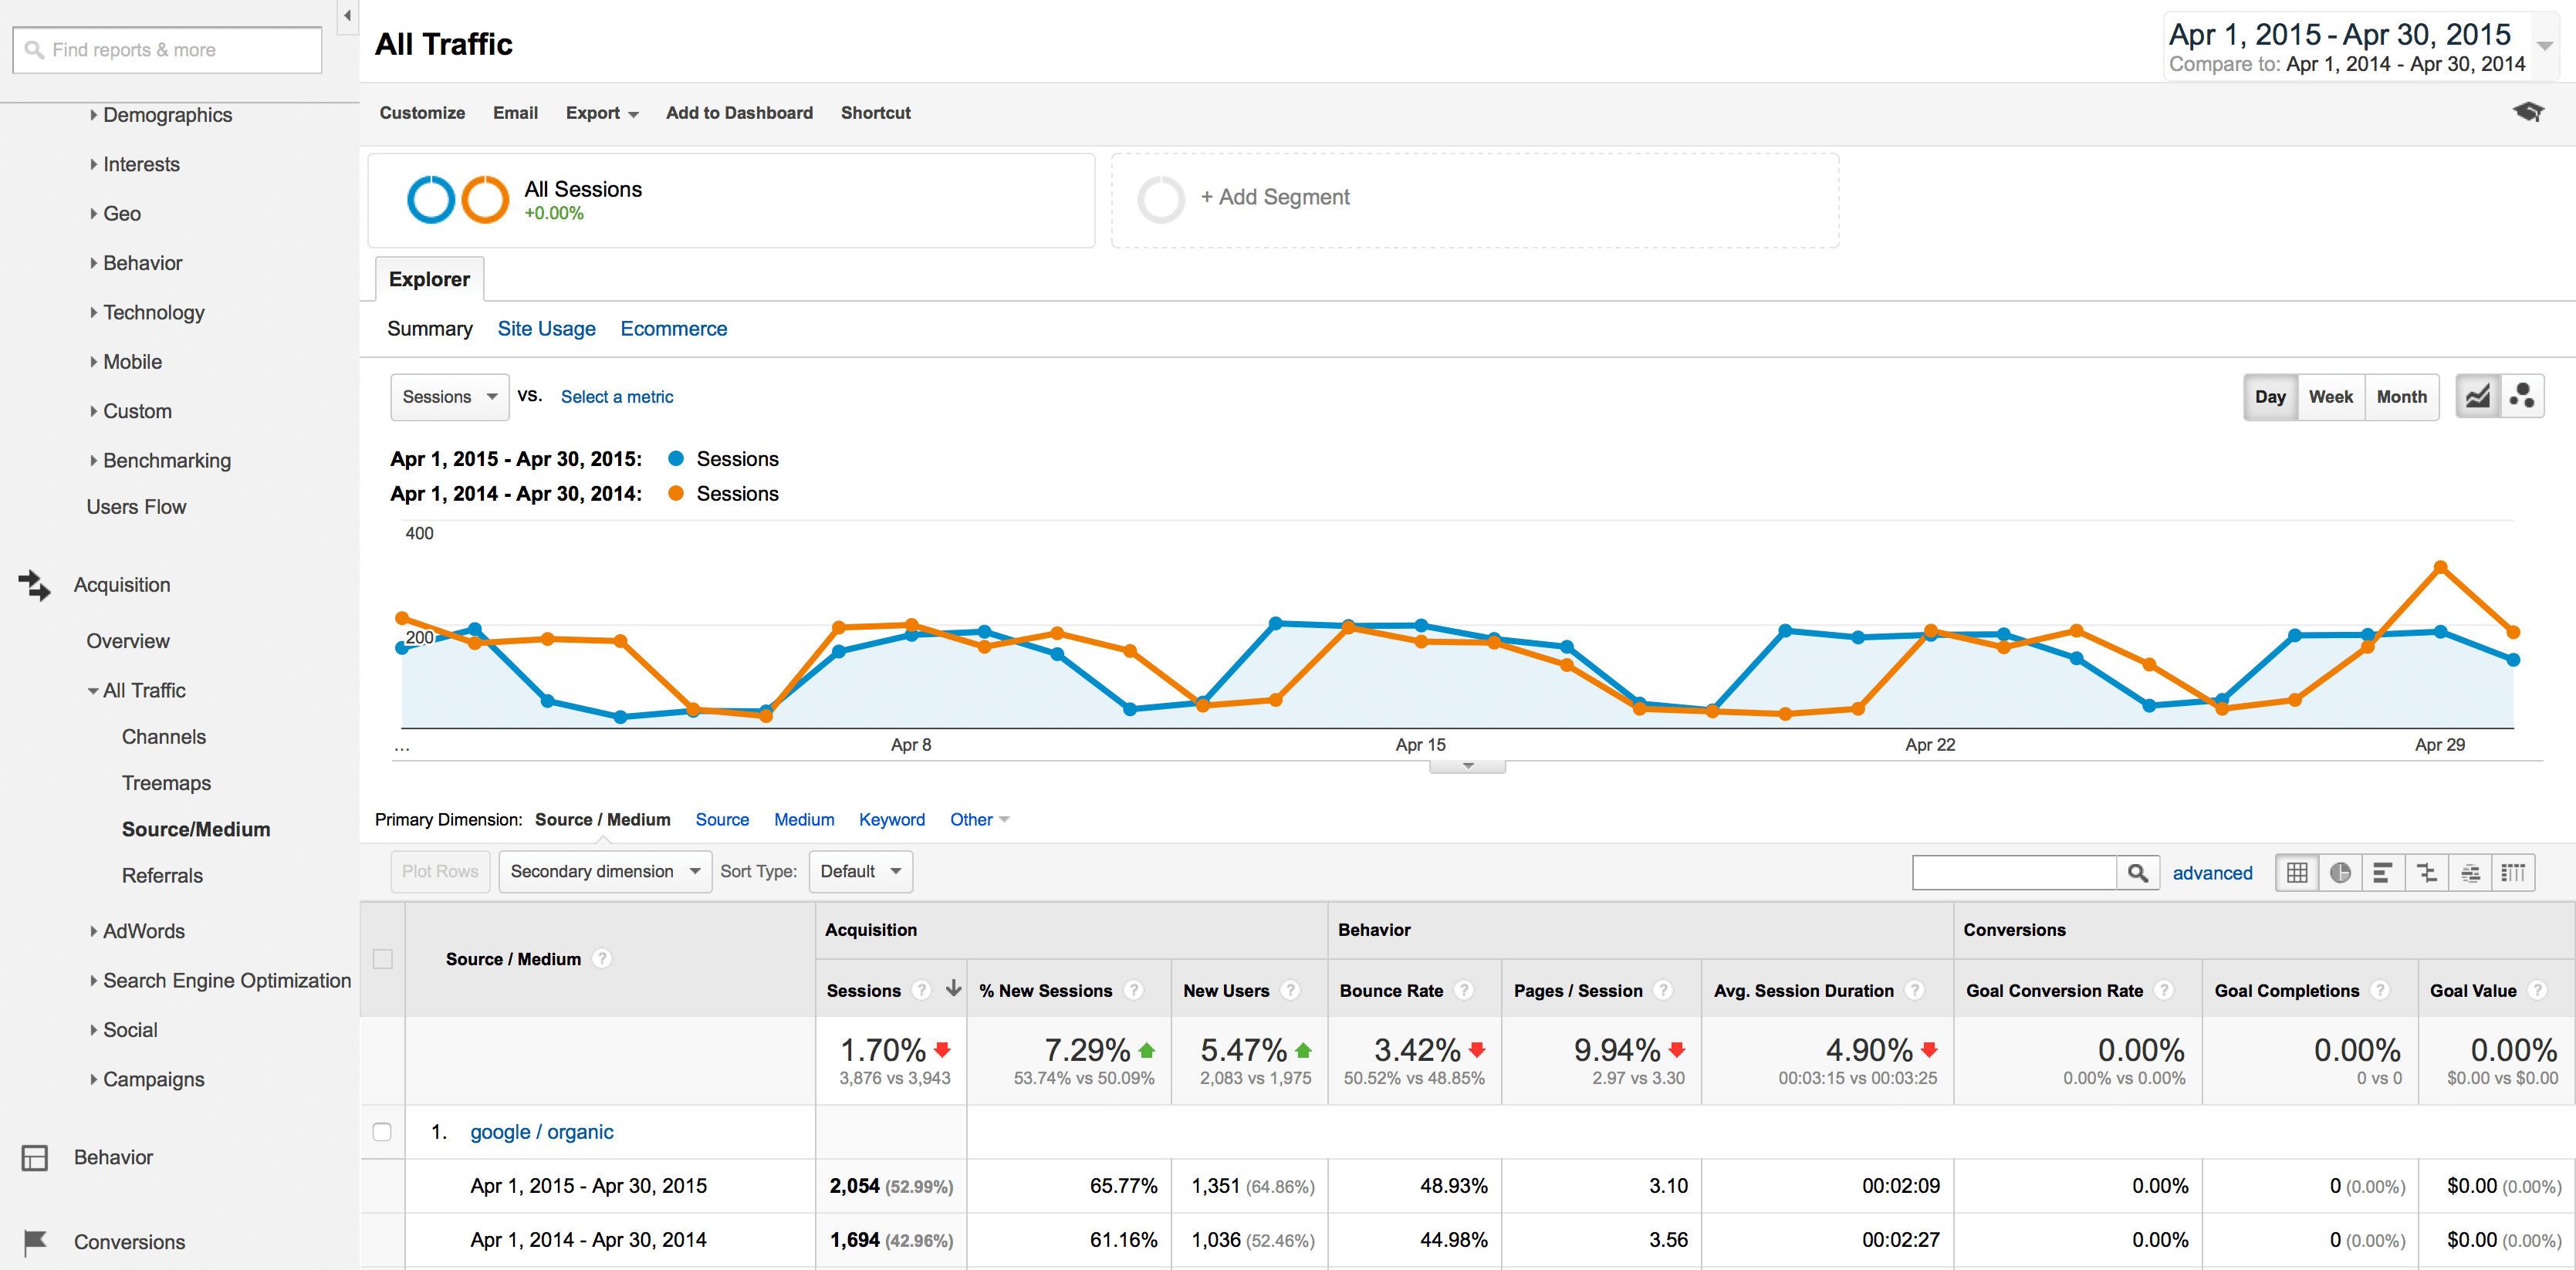
Task: Select the performance bar view icon
Action: (2383, 872)
